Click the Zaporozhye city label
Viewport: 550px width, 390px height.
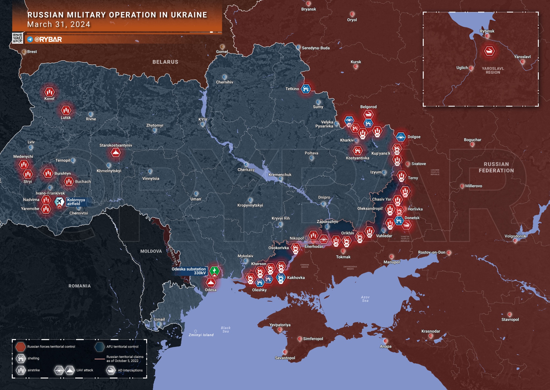pyautogui.click(x=327, y=222)
